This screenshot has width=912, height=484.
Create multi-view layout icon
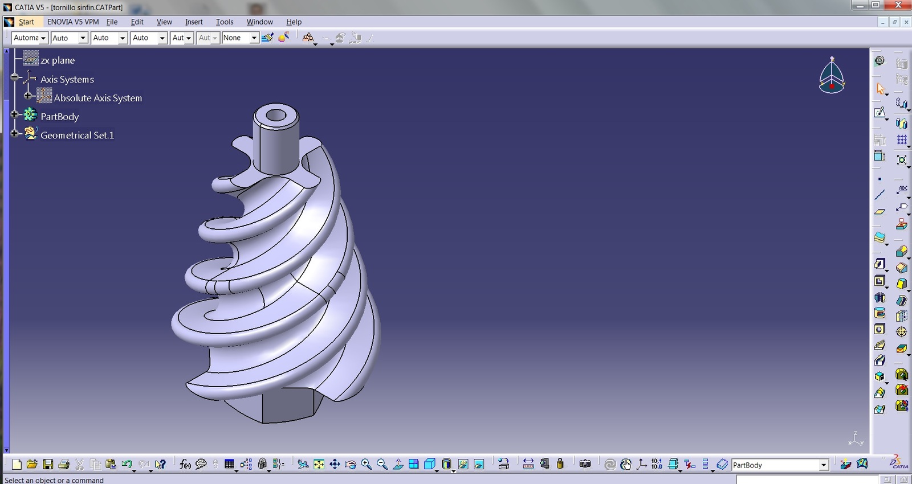[414, 465]
